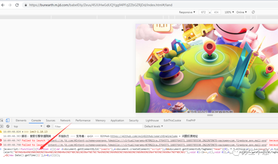Image resolution: width=278 pixels, height=164 pixels.
Task: Go back with the browser back arrow
Action: (x=3, y=5)
